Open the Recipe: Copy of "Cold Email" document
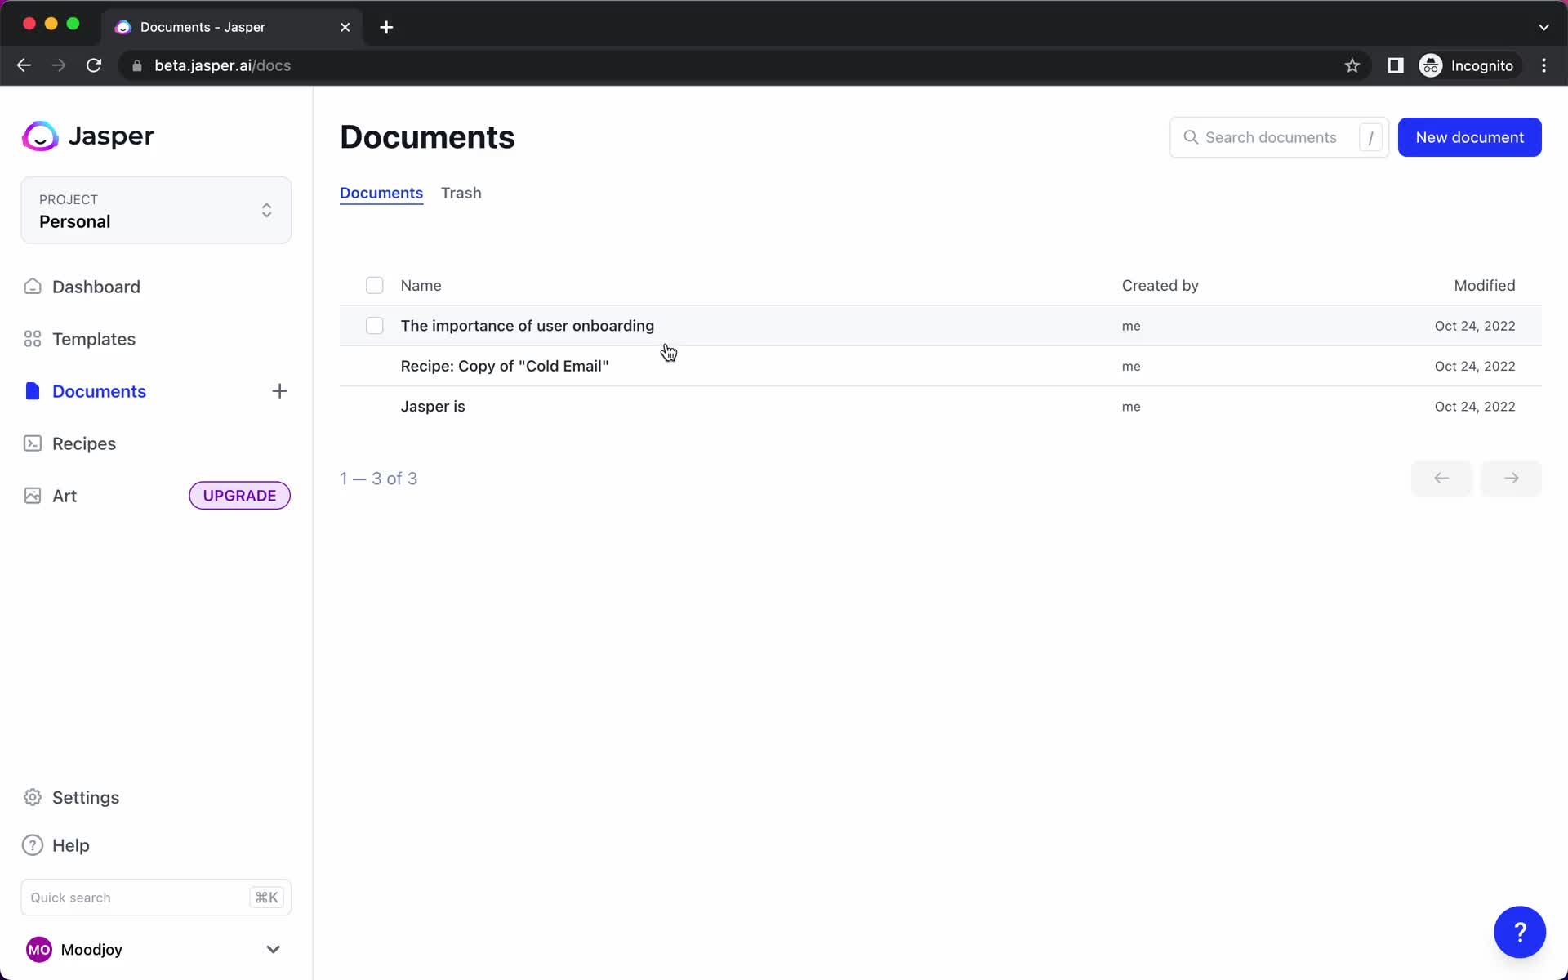This screenshot has height=980, width=1568. [505, 366]
